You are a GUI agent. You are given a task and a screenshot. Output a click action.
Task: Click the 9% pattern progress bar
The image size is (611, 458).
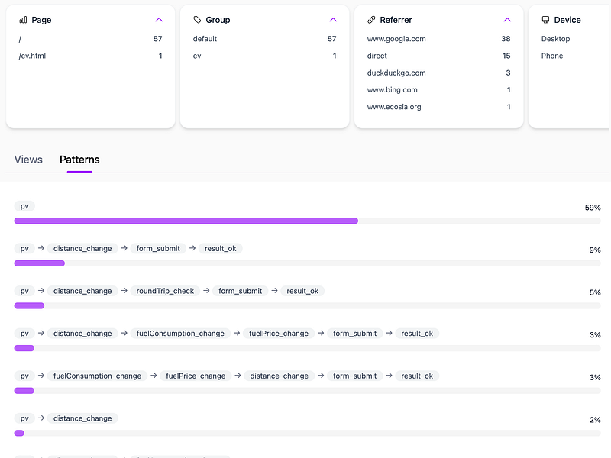307,263
